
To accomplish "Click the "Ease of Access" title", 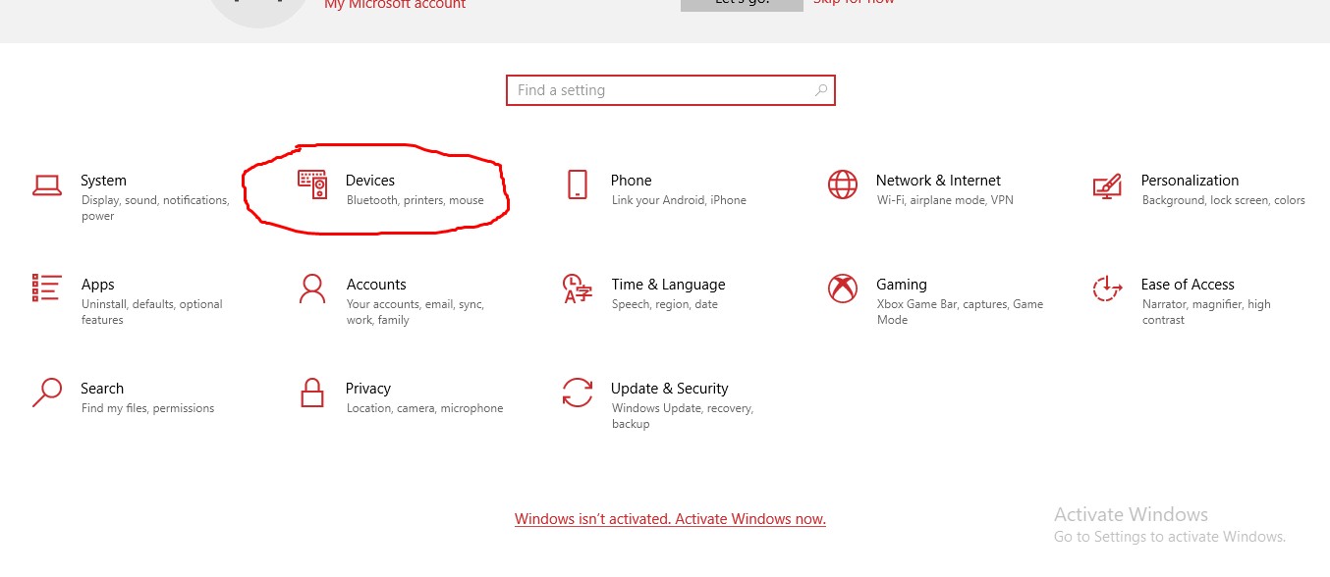I will (1188, 285).
